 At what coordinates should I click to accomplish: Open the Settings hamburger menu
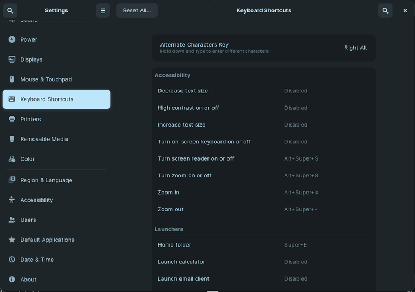(x=103, y=10)
